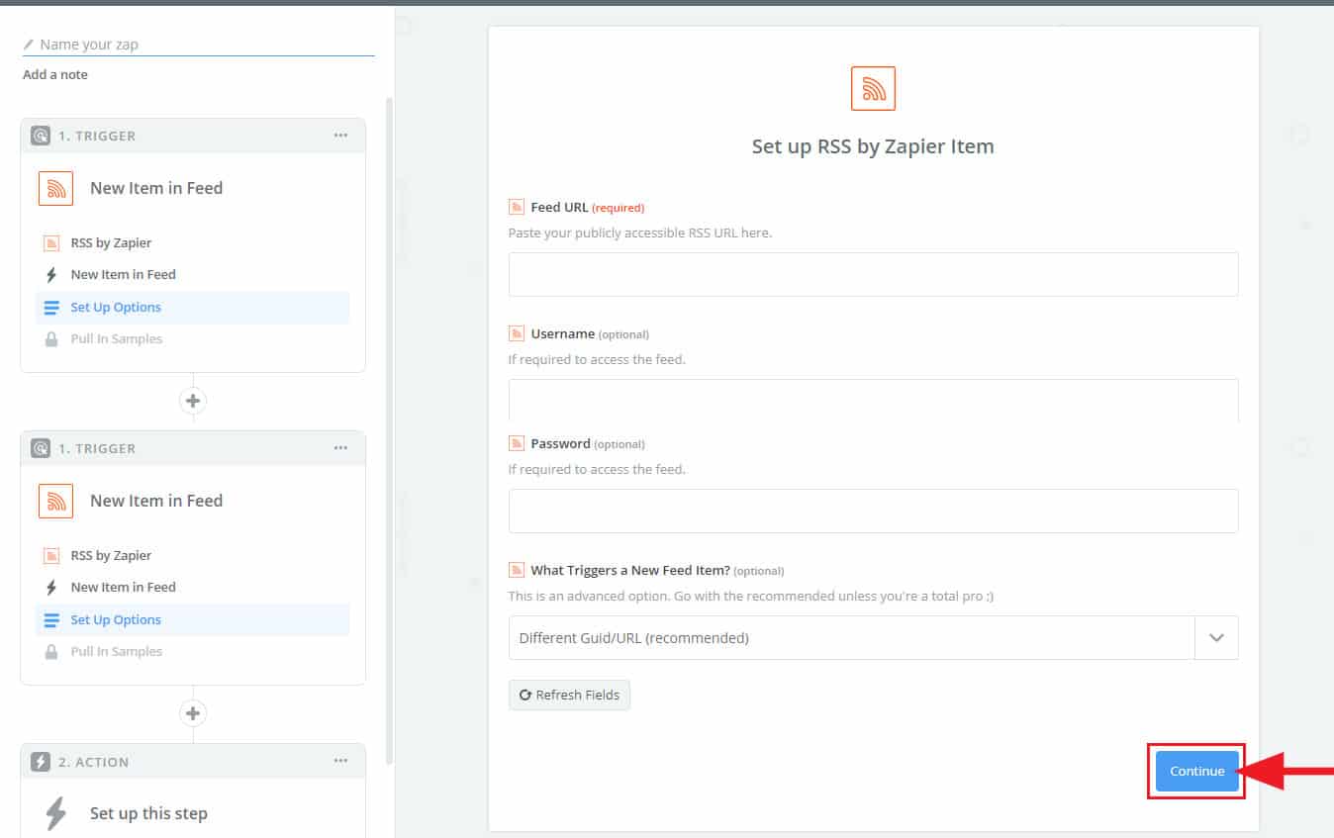This screenshot has width=1334, height=838.
Task: Select Set Up Options in the lower trigger card
Action: (x=193, y=620)
